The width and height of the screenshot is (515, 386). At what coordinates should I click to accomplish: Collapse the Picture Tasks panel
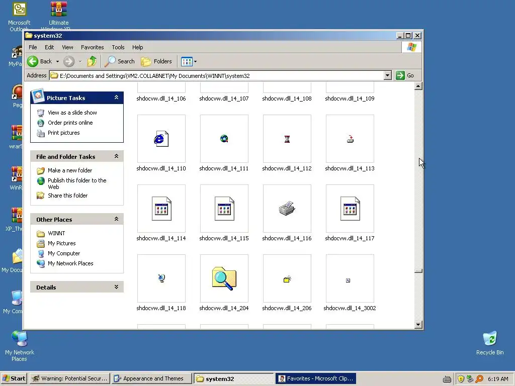click(116, 98)
